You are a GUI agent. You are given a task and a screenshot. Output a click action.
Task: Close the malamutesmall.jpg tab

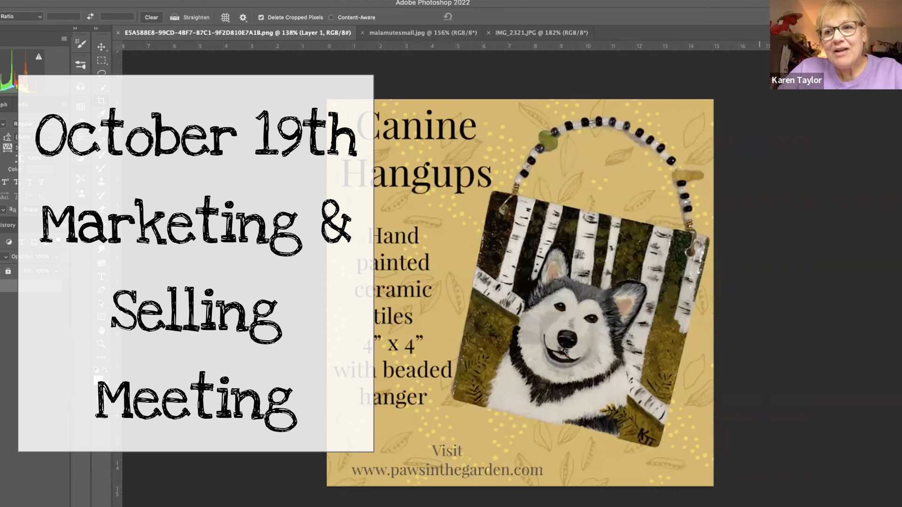362,33
